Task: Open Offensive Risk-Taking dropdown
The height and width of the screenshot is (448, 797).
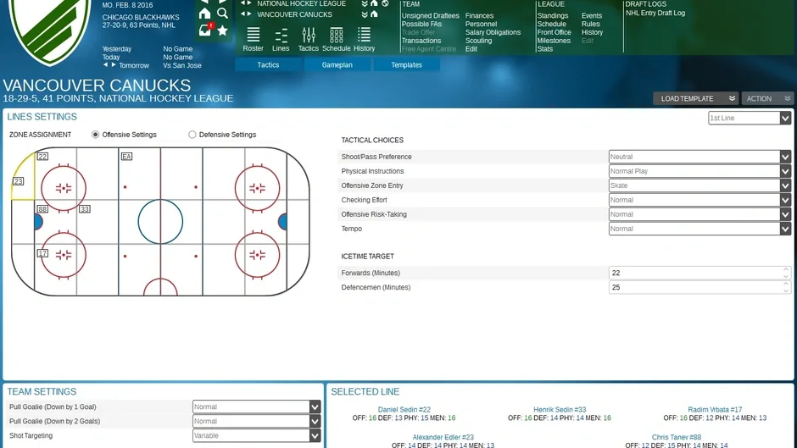Action: 699,214
